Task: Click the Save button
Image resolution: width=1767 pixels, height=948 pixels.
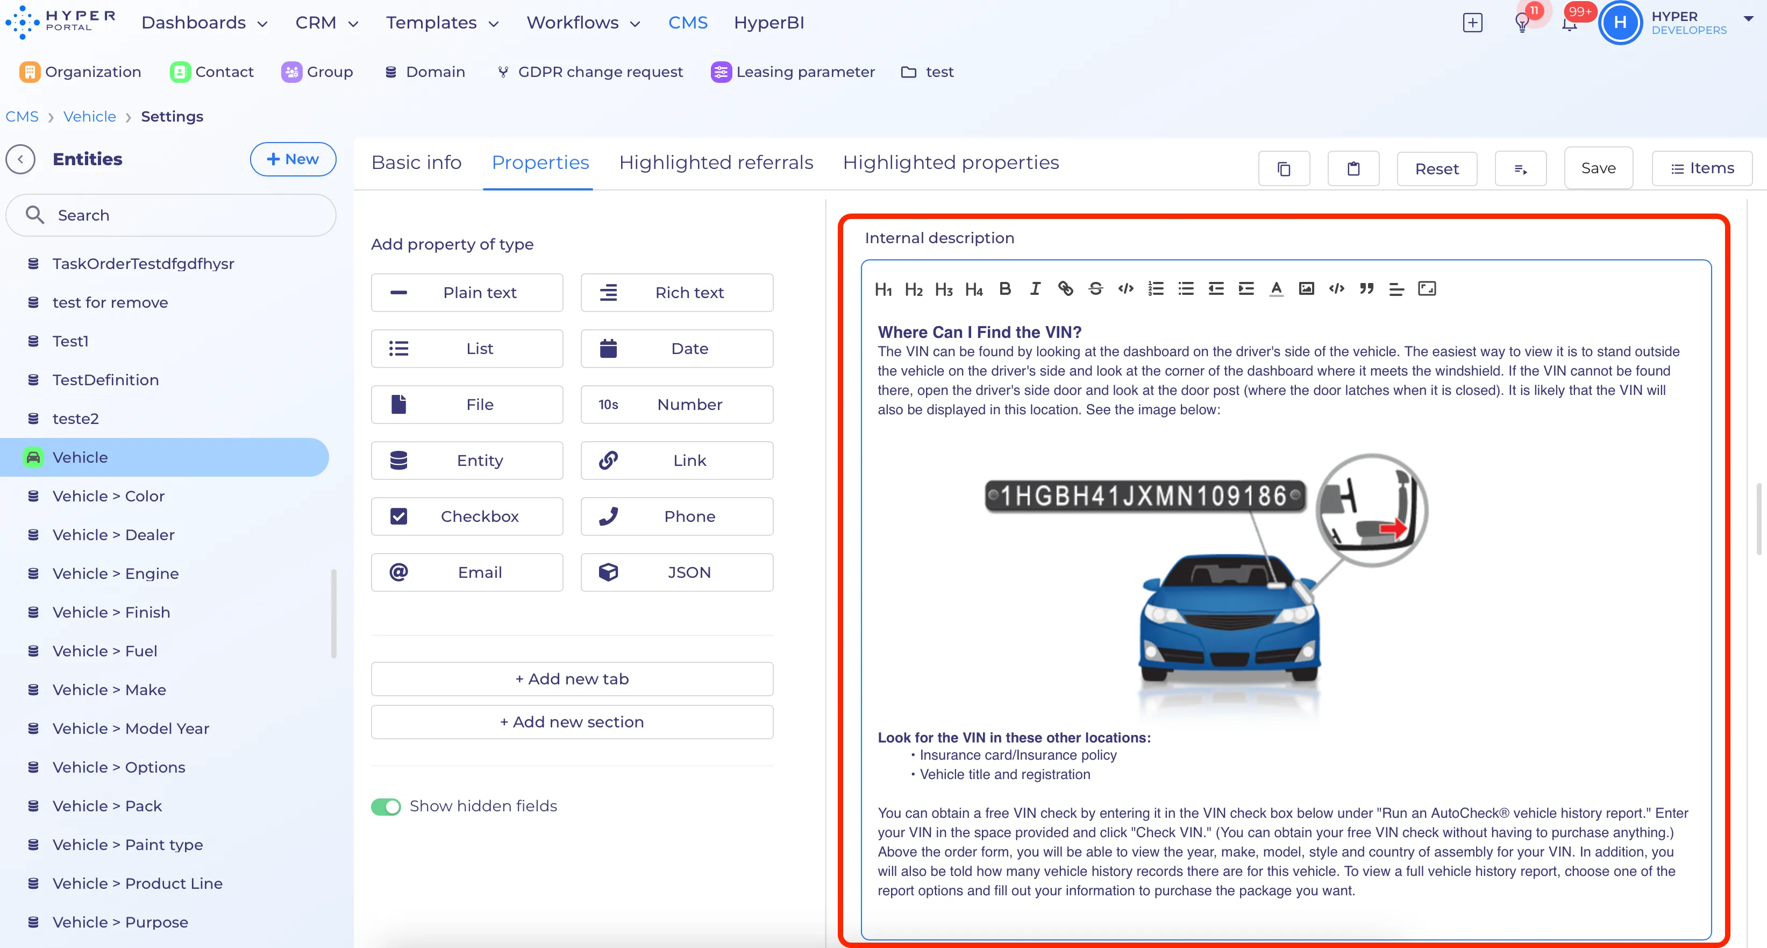Action: point(1598,168)
